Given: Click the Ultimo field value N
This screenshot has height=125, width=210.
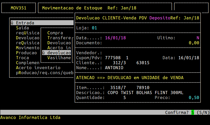Looking at the screenshot, I should [x=198, y=38].
